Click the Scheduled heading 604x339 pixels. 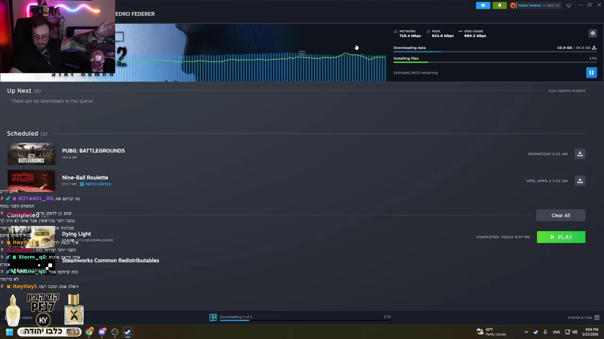coord(22,134)
